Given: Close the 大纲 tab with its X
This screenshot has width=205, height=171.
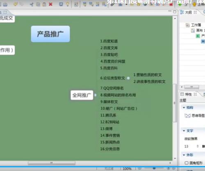Looking at the screenshot, I should tap(195, 12).
